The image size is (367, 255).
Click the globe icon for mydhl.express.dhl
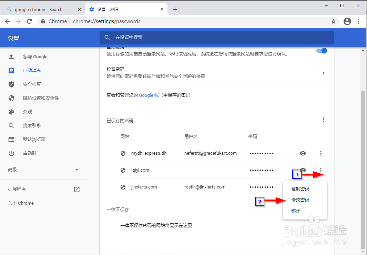[123, 153]
